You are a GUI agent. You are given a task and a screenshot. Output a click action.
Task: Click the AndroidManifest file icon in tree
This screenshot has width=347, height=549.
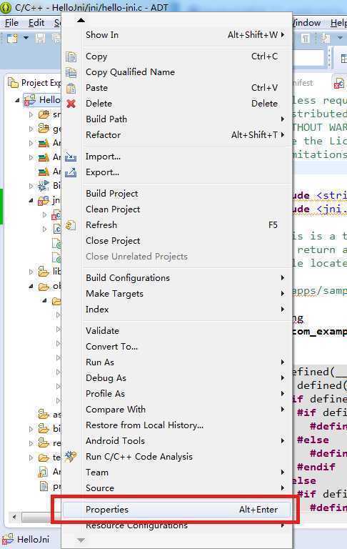[43, 472]
